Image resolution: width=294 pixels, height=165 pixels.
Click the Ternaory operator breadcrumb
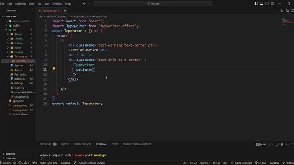56,16
